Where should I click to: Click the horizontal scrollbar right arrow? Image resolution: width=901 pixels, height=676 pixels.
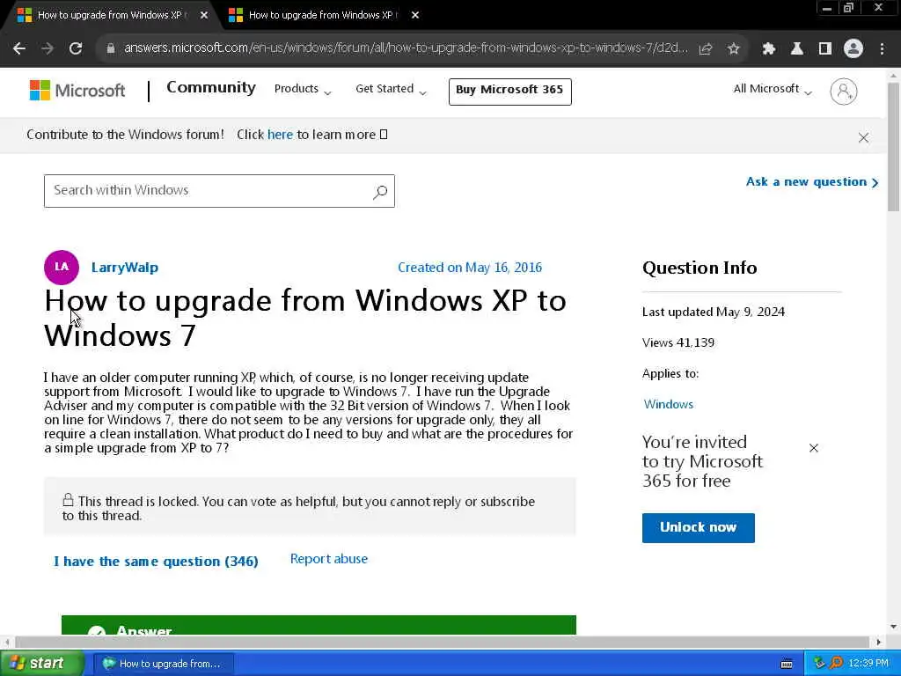click(879, 642)
